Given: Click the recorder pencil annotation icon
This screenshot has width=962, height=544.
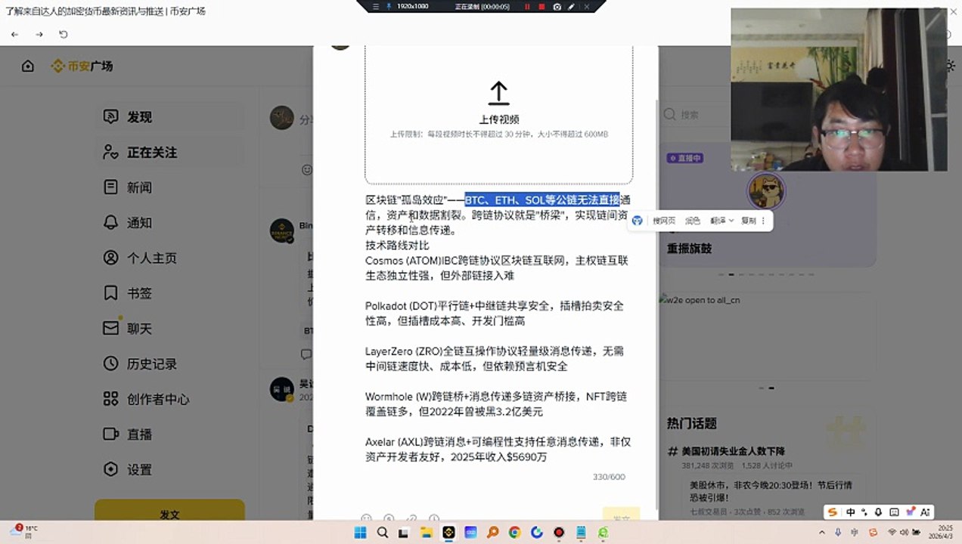Looking at the screenshot, I should pyautogui.click(x=571, y=6).
